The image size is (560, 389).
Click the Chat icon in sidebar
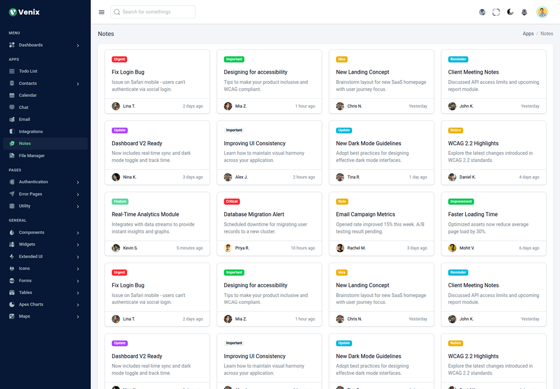pyautogui.click(x=12, y=108)
